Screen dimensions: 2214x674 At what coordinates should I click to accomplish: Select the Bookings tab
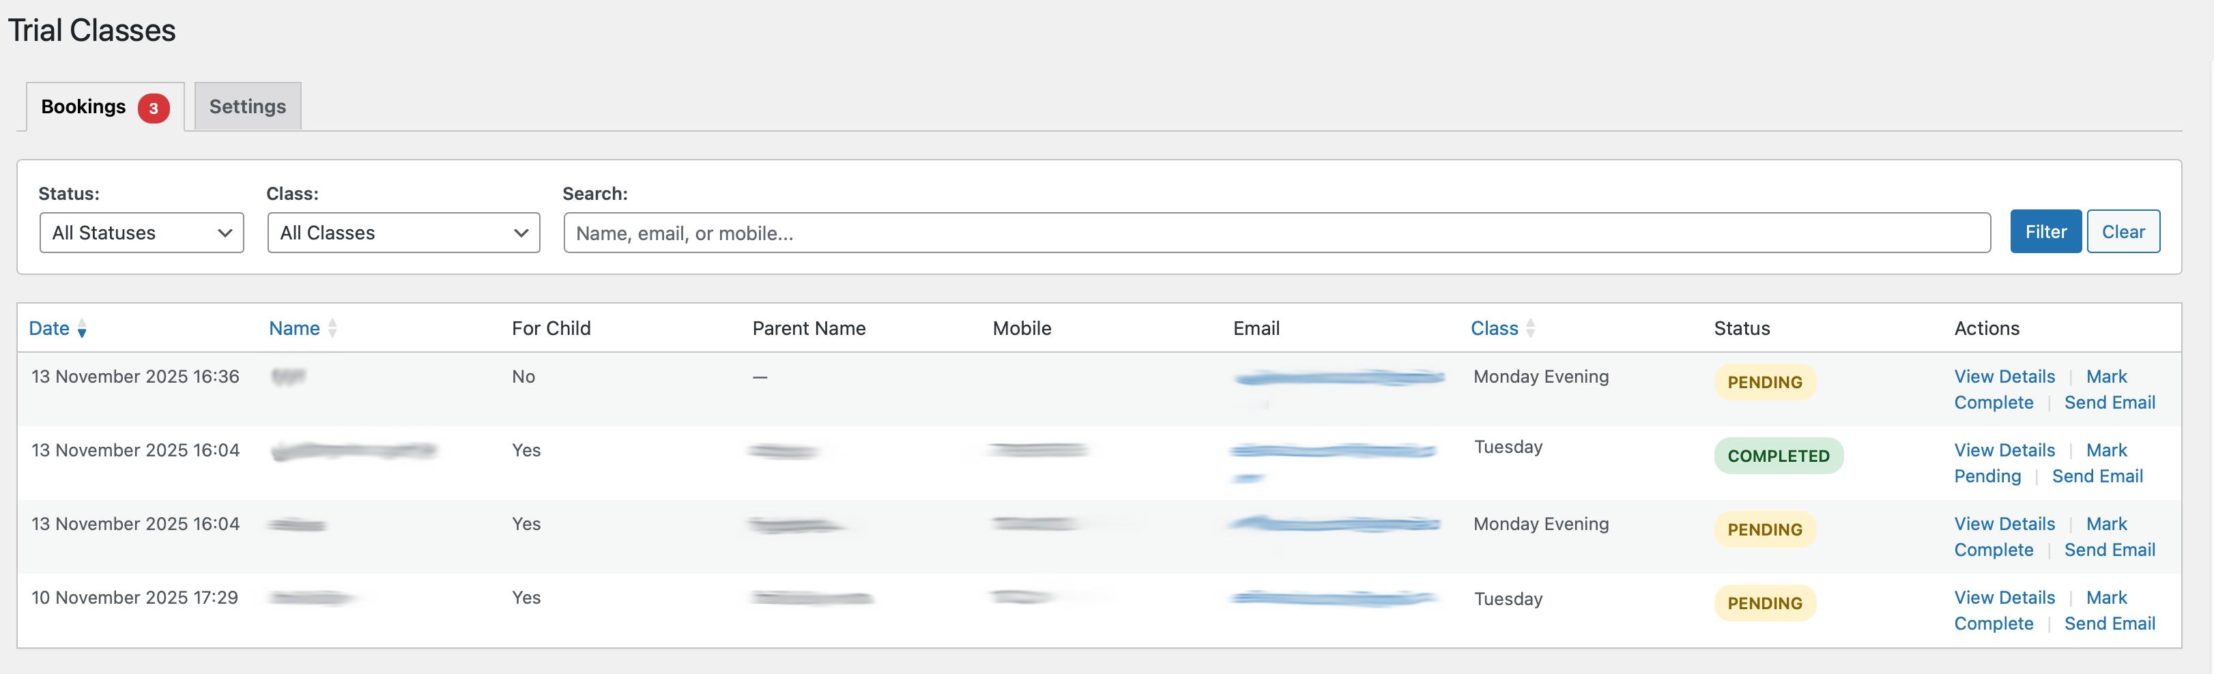83,106
